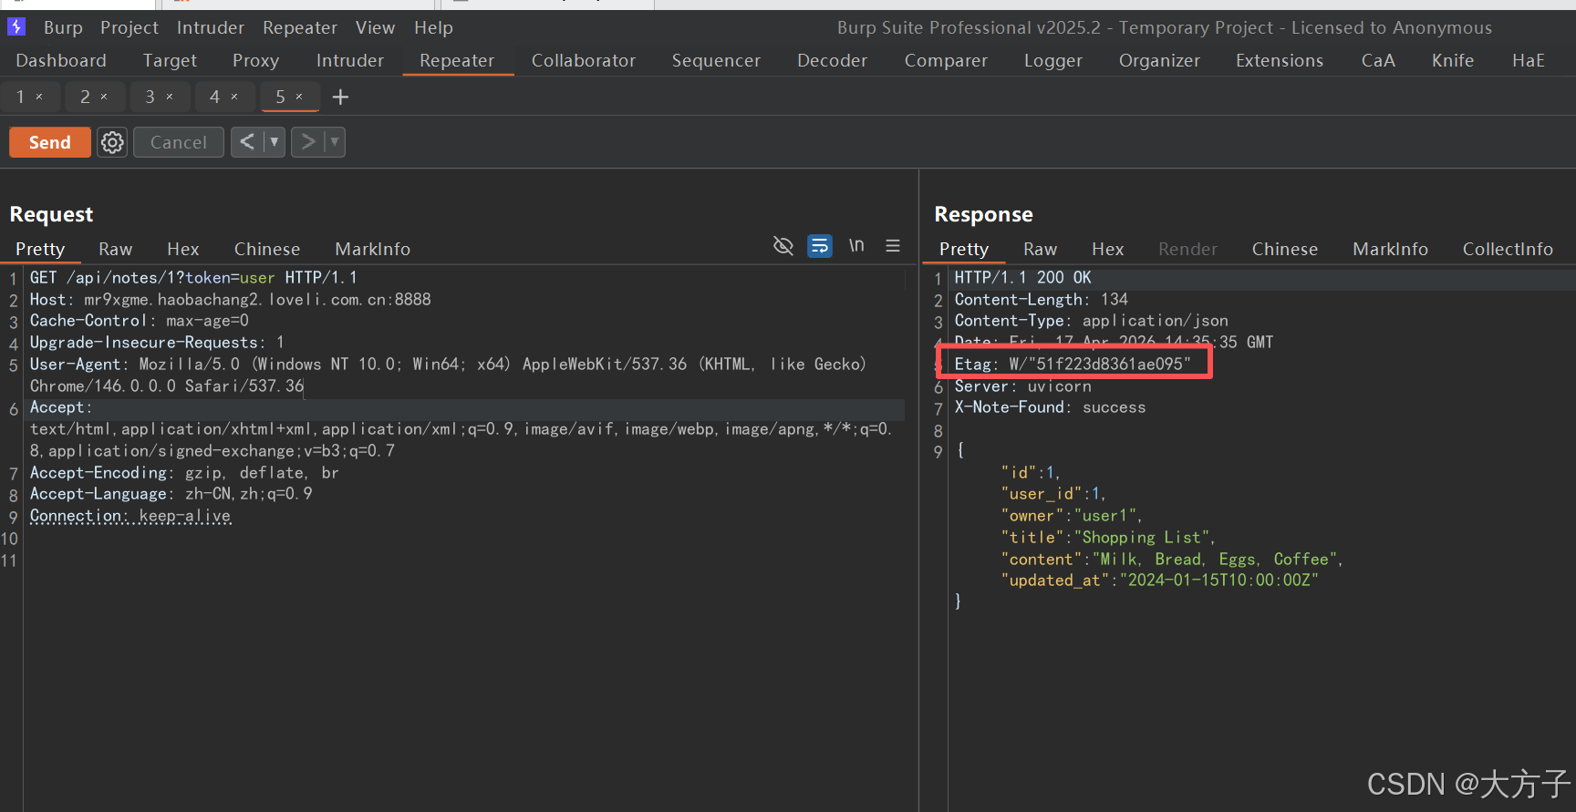
Task: Expand the back history dropdown arrow
Action: coord(275,142)
